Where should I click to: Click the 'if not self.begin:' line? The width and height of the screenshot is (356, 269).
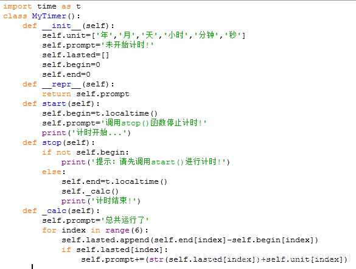85,152
